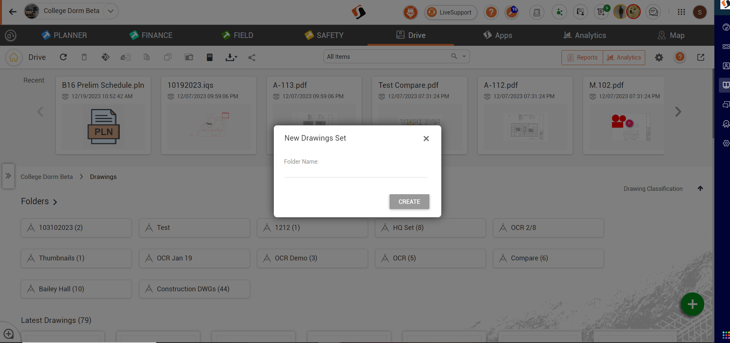This screenshot has height=343, width=730.
Task: Open the Reports button
Action: (582, 58)
